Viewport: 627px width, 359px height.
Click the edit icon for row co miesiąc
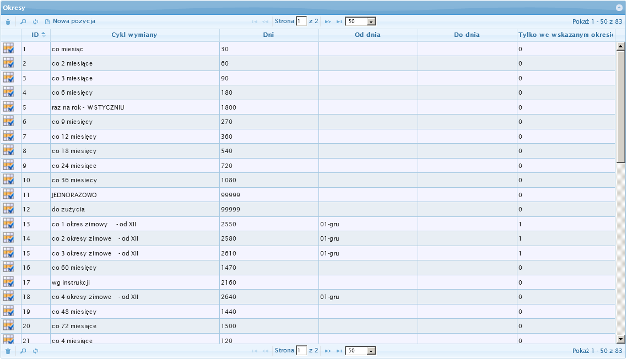pos(8,49)
